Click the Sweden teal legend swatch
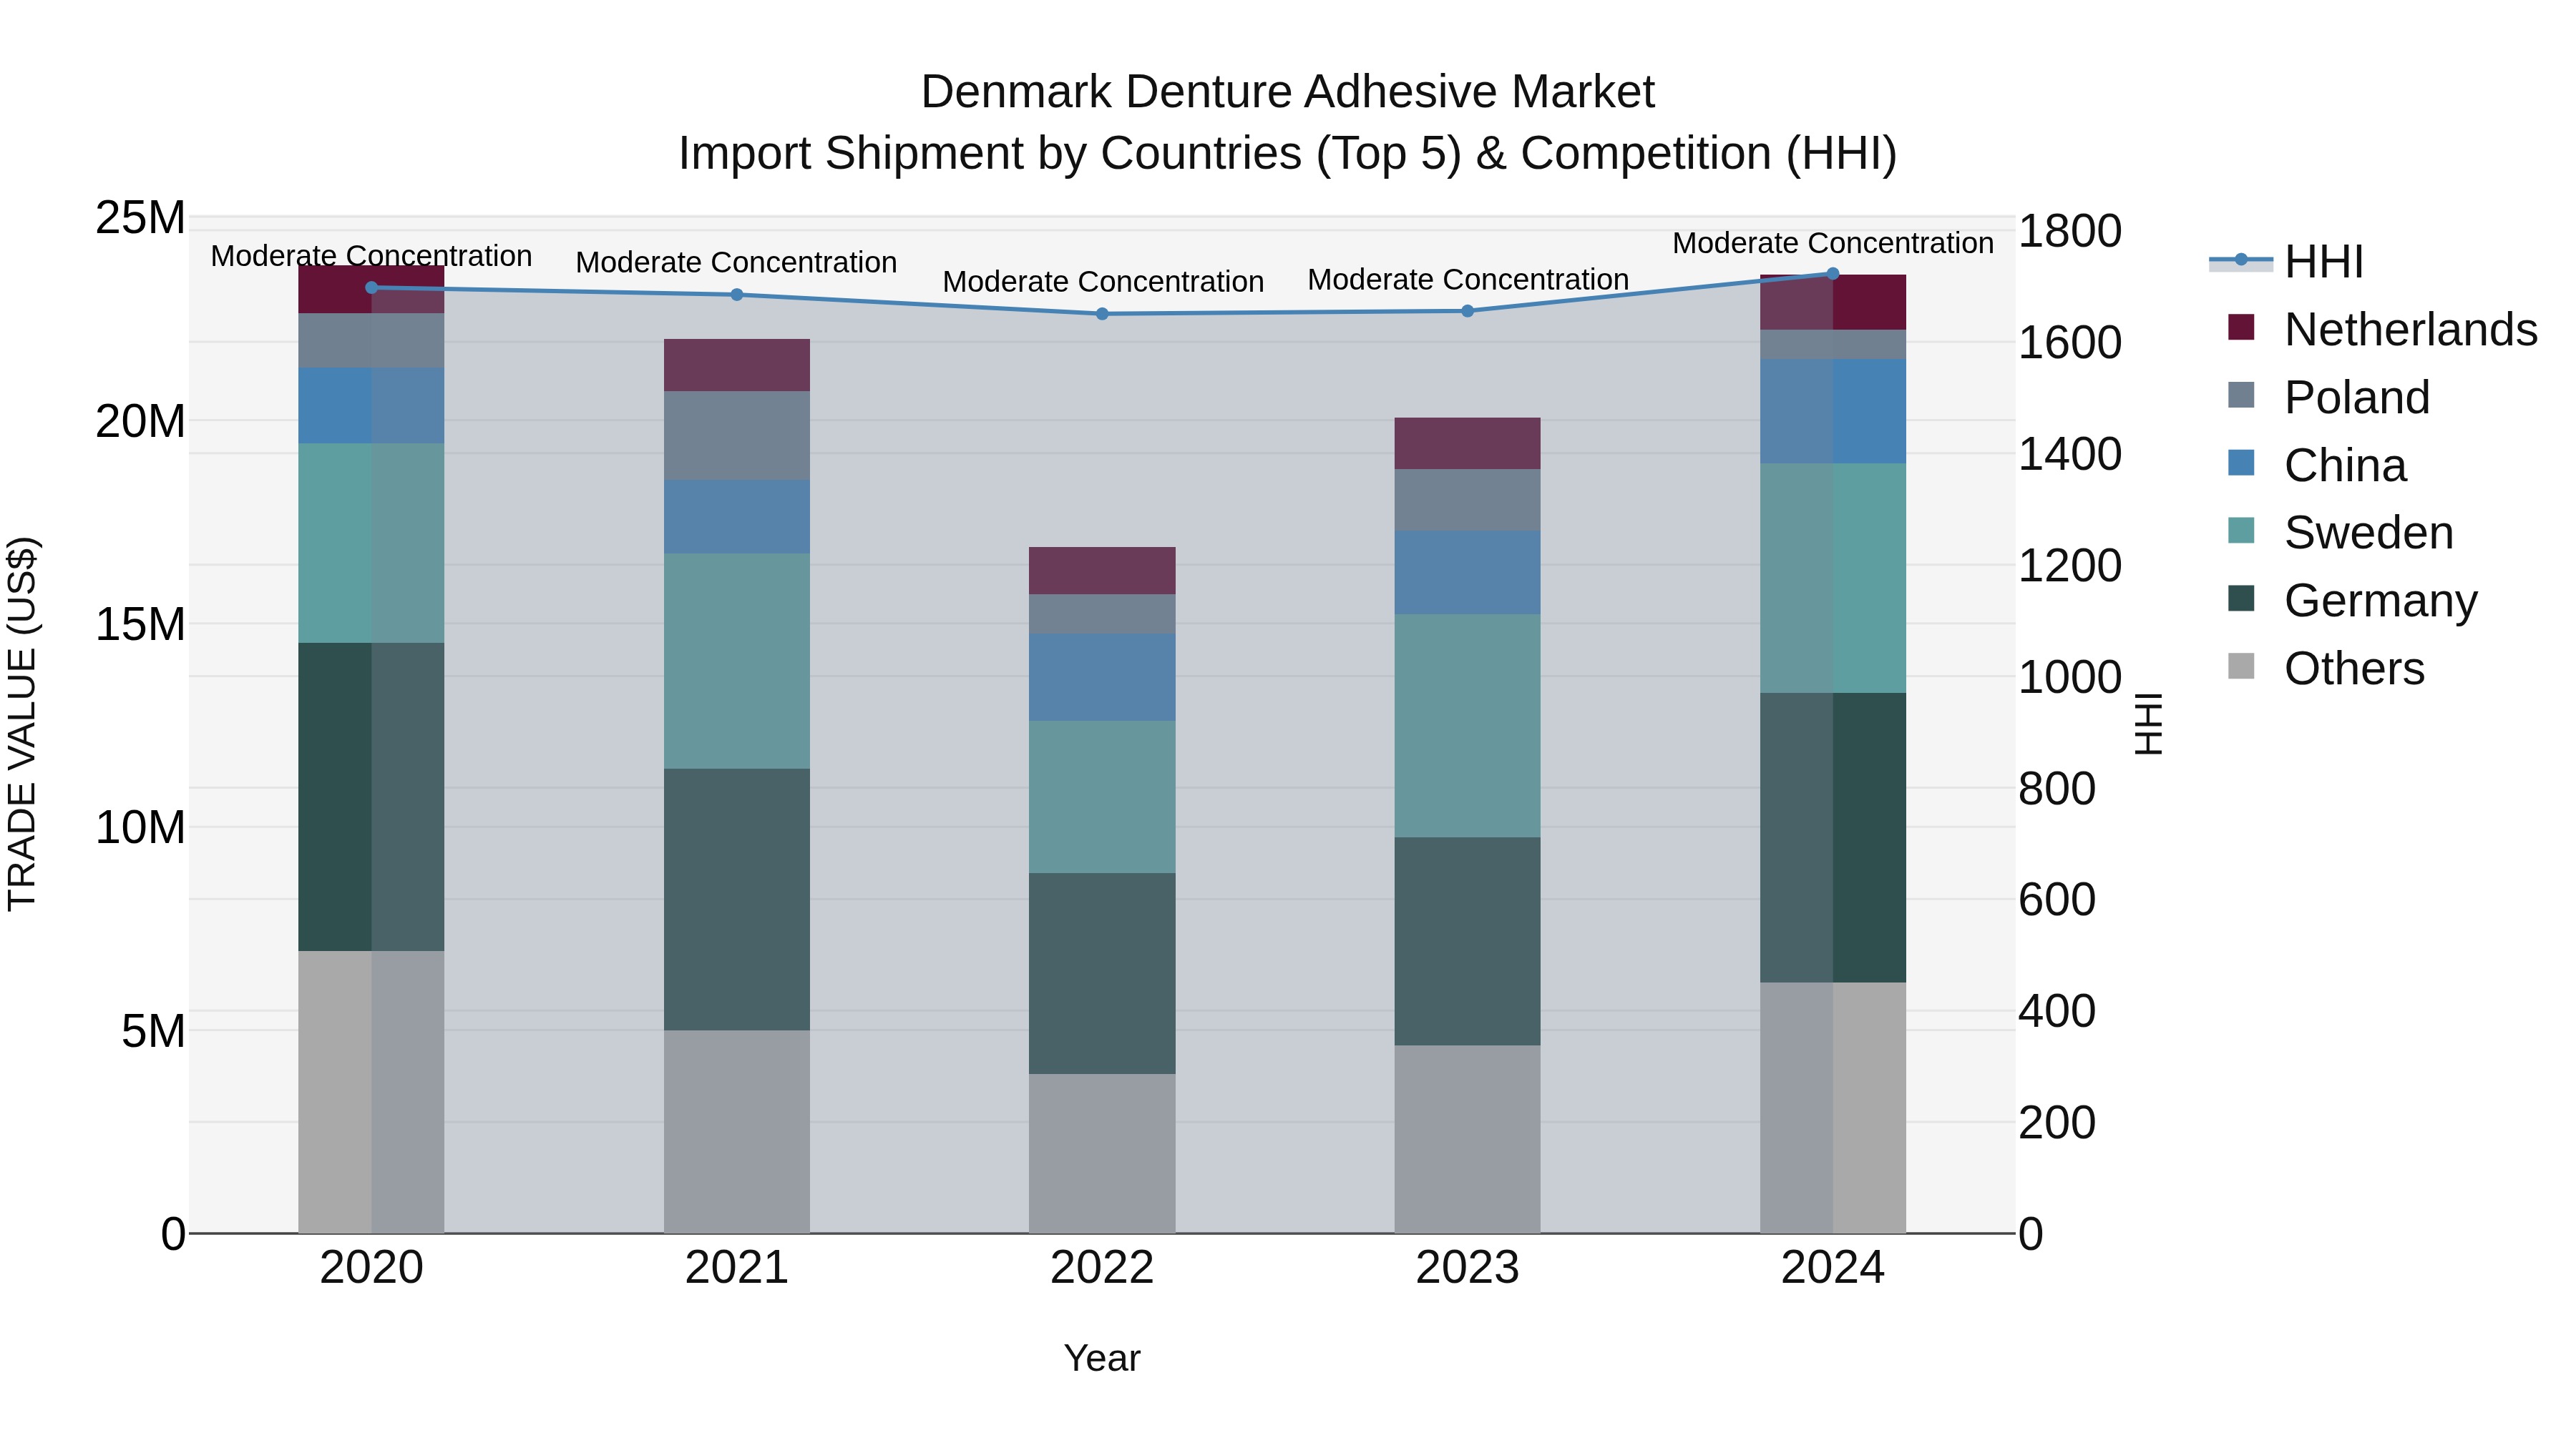This screenshot has width=2576, height=1448. 2241,531
